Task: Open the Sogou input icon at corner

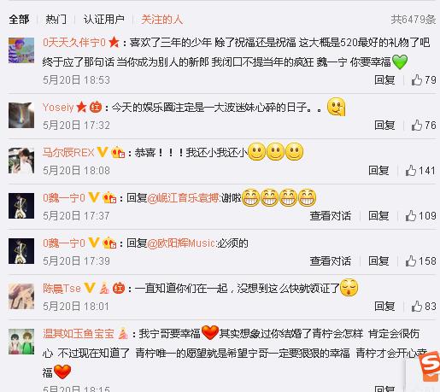Action: click(x=429, y=366)
